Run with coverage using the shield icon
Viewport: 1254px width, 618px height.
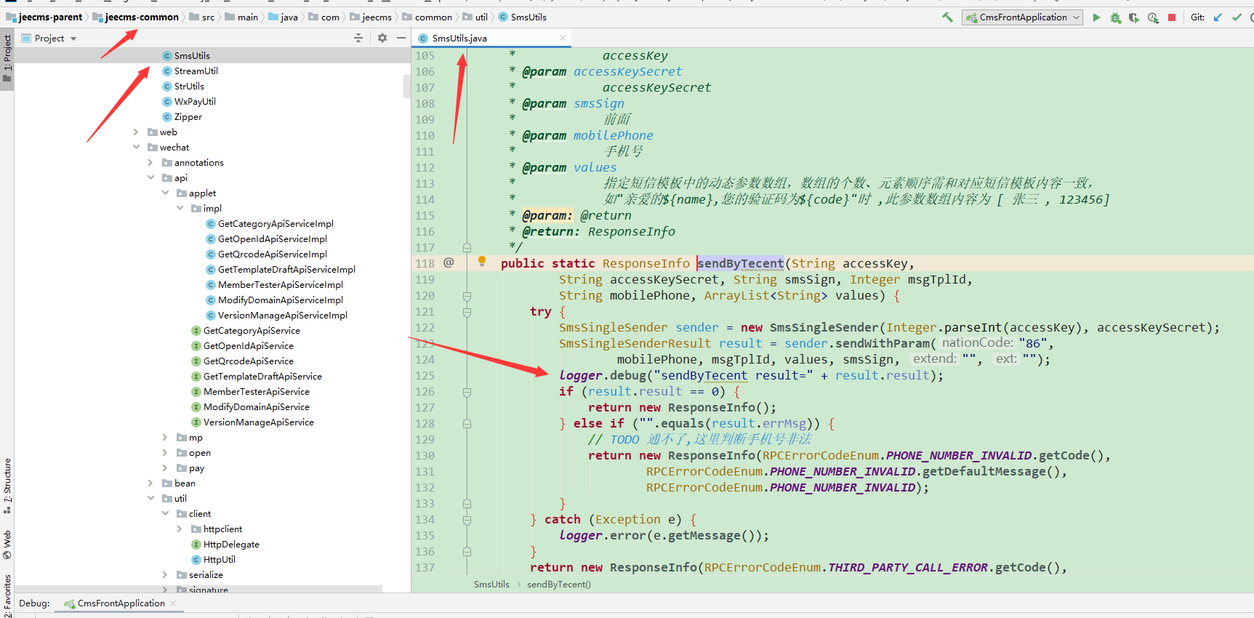[x=1134, y=17]
